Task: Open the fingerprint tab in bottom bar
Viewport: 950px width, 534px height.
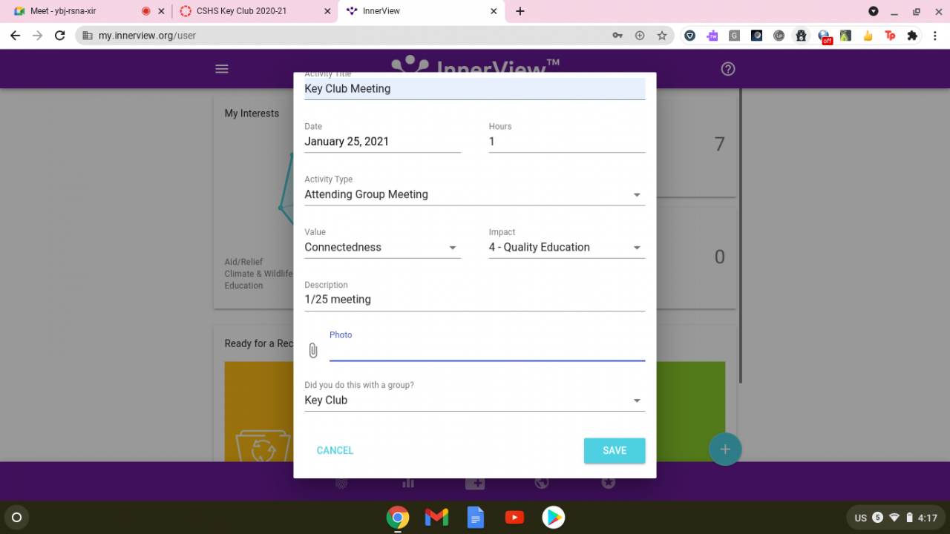Action: pos(341,483)
